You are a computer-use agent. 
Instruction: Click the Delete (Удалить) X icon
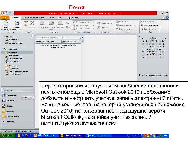32,23
